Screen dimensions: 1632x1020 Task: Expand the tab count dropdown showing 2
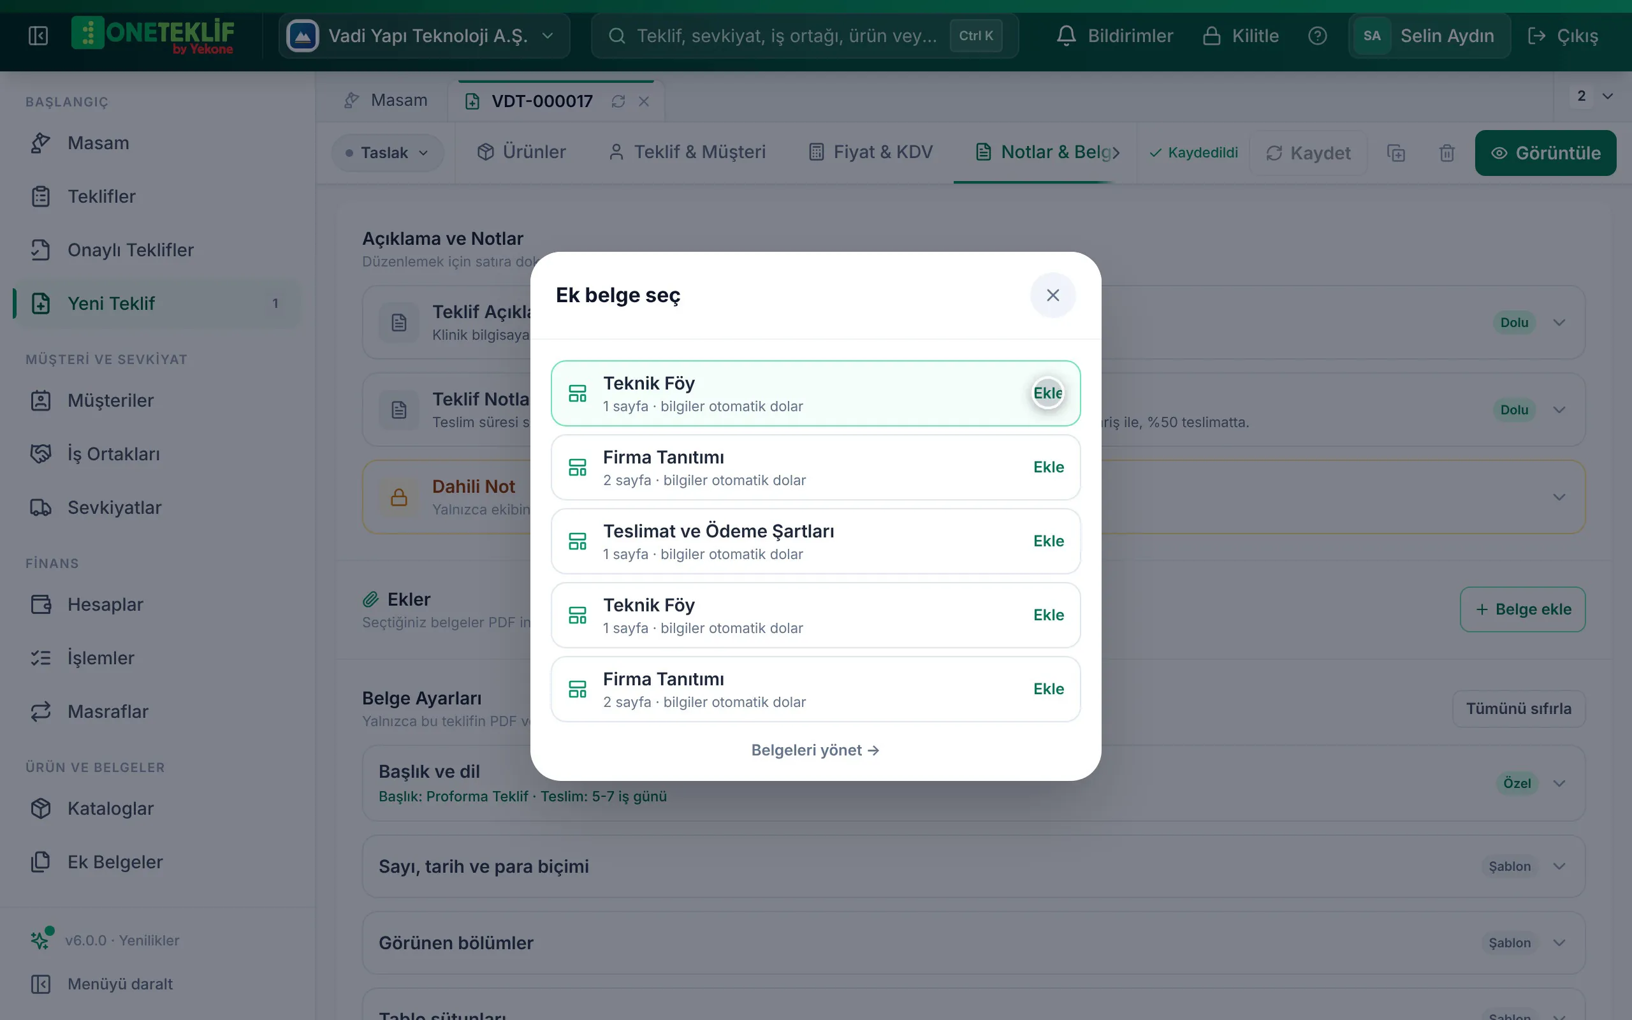pyautogui.click(x=1594, y=96)
